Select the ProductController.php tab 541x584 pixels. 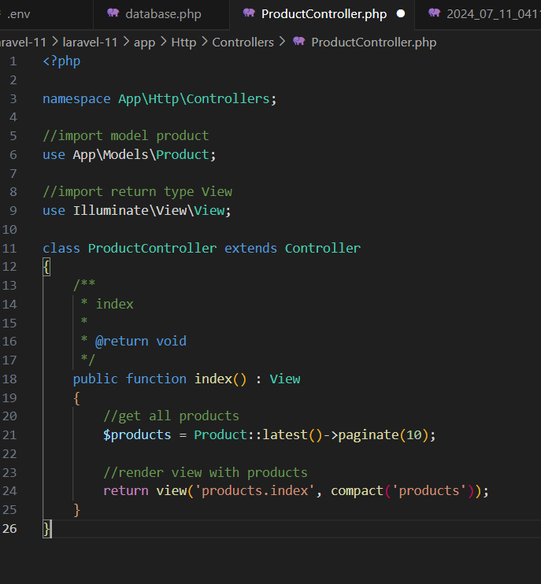point(322,14)
